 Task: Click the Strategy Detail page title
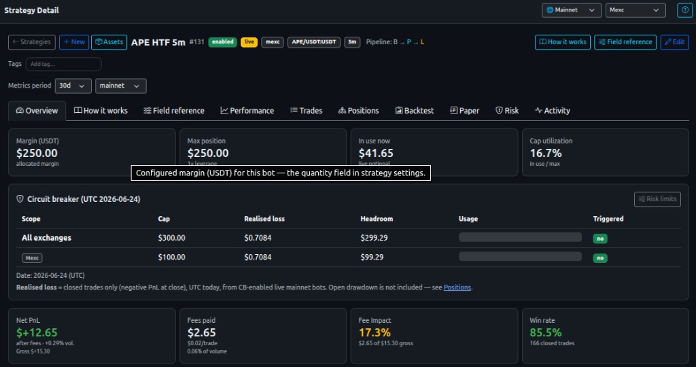click(x=31, y=10)
